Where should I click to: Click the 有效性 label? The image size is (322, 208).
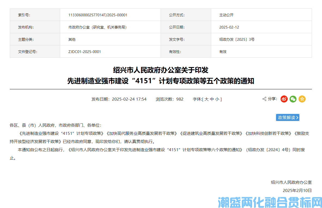click(175, 52)
